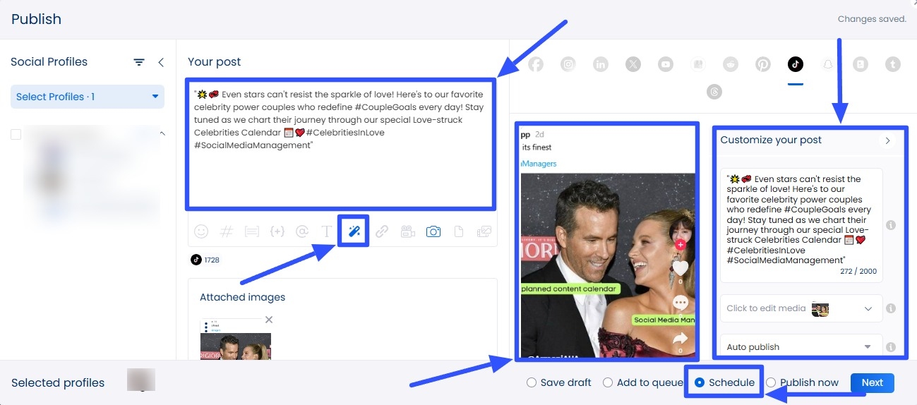Select the Save draft radio option

[x=532, y=382]
